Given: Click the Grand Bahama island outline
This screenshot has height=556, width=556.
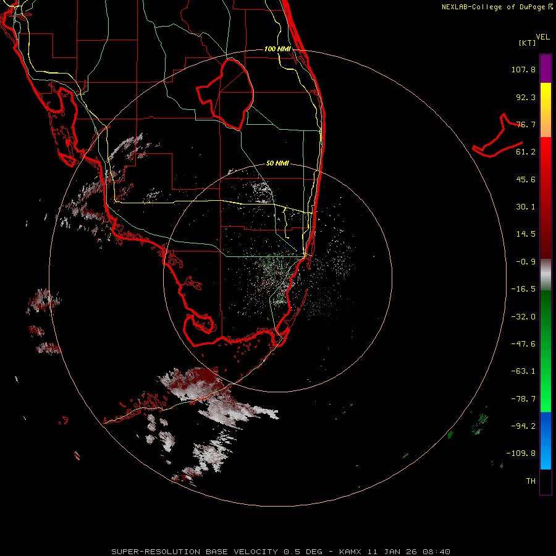Looking at the screenshot, I should point(497,136).
